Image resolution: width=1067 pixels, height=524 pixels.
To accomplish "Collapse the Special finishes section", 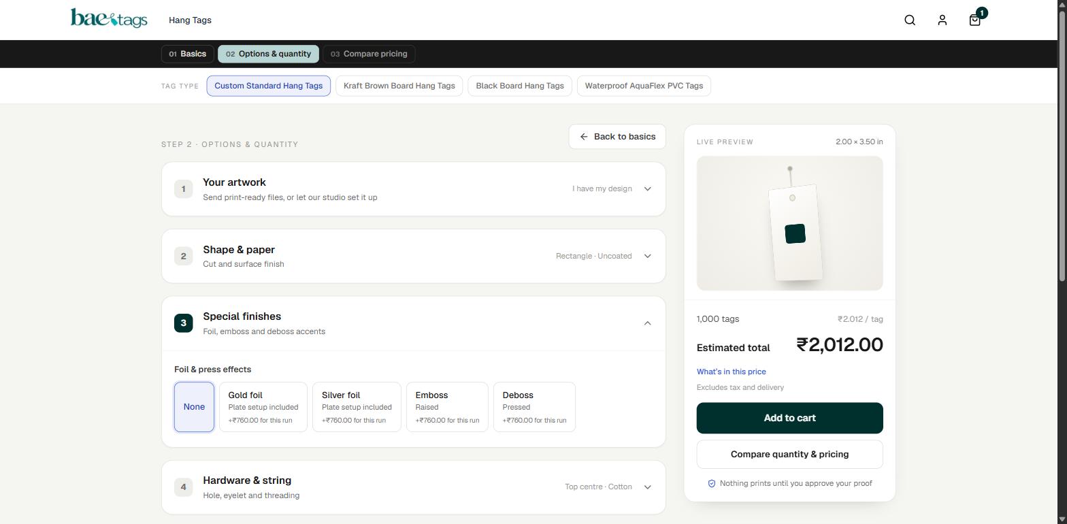I will point(414,323).
